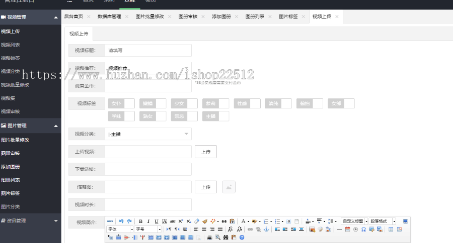The image size is (453, 243).
Task: Insert the date with the calendar icon
Action: (x=347, y=229)
